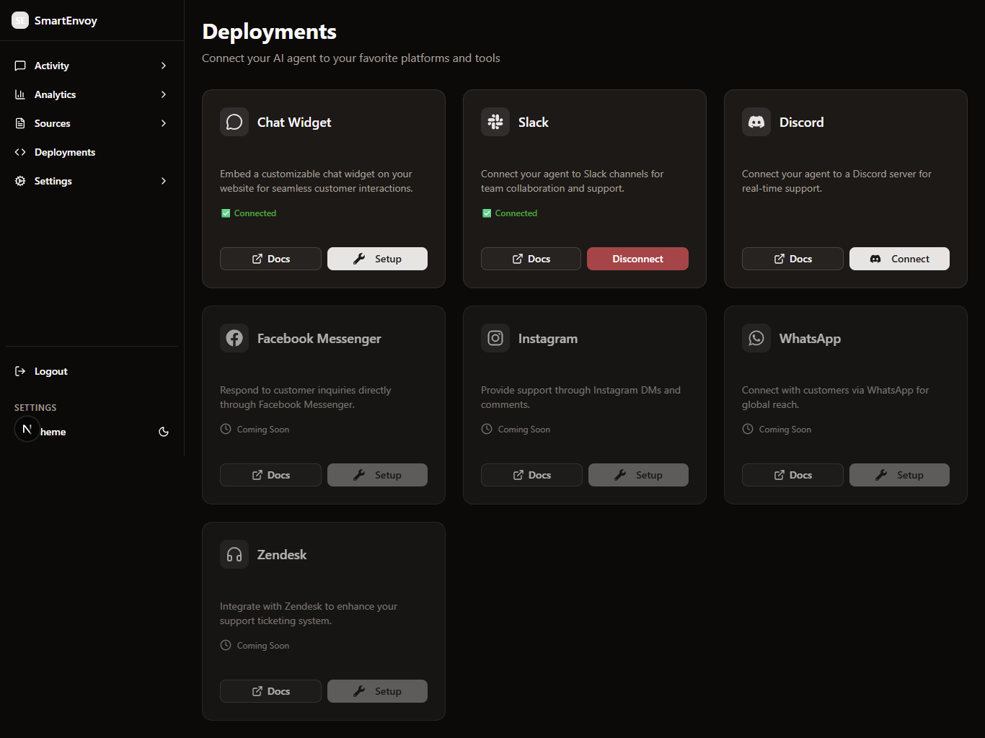Click the Chat Widget speech bubble icon

coord(234,122)
